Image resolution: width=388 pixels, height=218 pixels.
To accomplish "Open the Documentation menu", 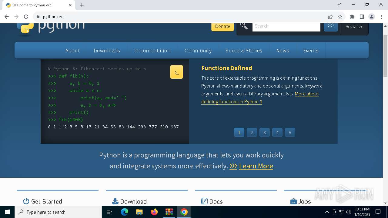I will pyautogui.click(x=152, y=51).
